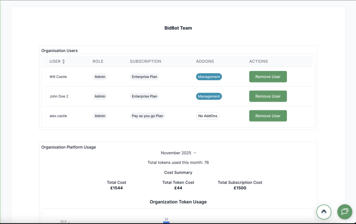Click the Total Token Cost £44 value

(178, 188)
